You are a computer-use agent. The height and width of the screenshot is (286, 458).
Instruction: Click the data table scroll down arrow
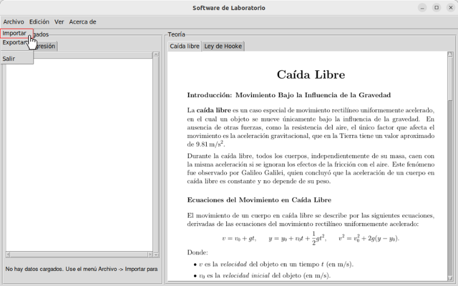point(156,255)
